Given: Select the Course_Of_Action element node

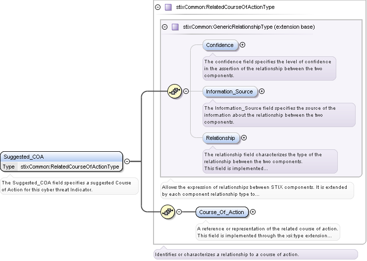Looking at the screenshot, I should pyautogui.click(x=221, y=212).
